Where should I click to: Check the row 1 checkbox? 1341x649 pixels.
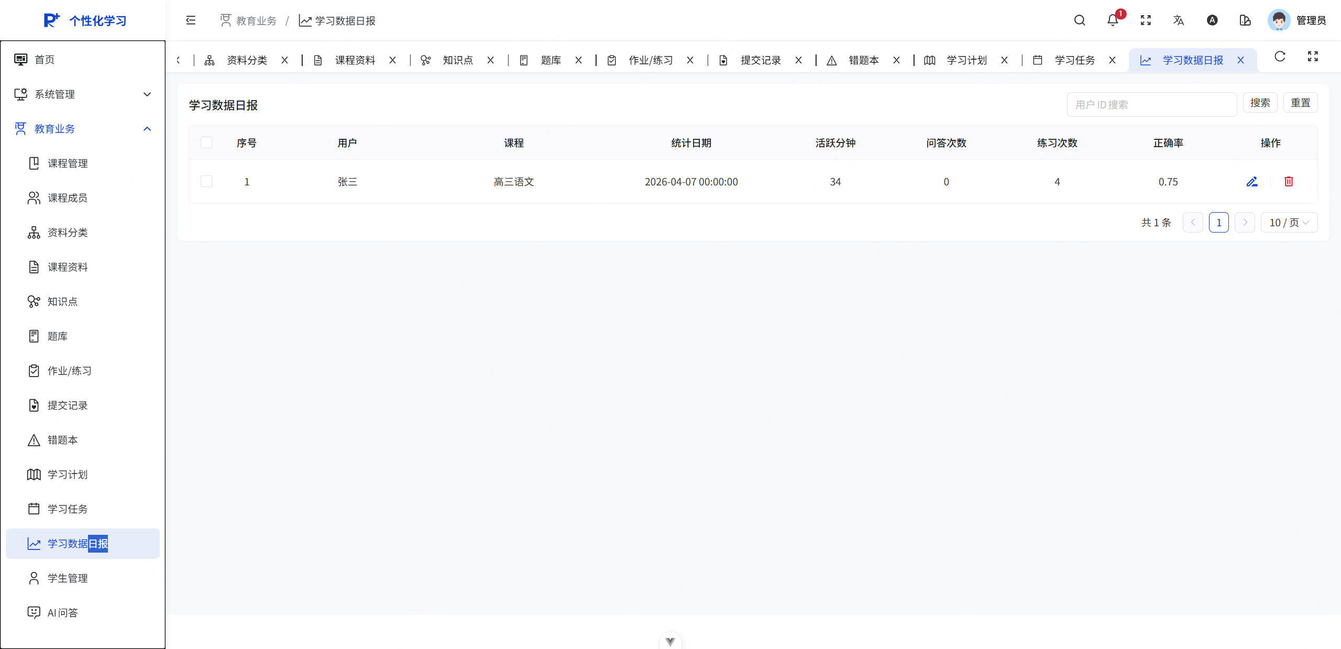(x=206, y=181)
